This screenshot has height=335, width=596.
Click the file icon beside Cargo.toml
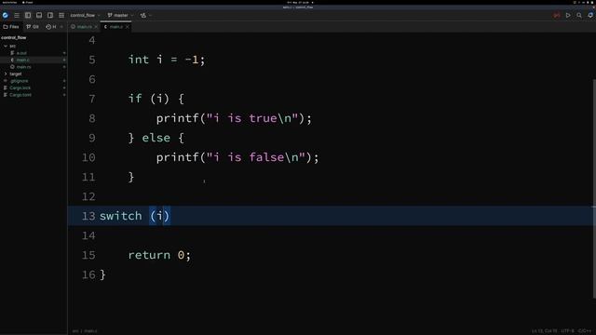(x=6, y=95)
